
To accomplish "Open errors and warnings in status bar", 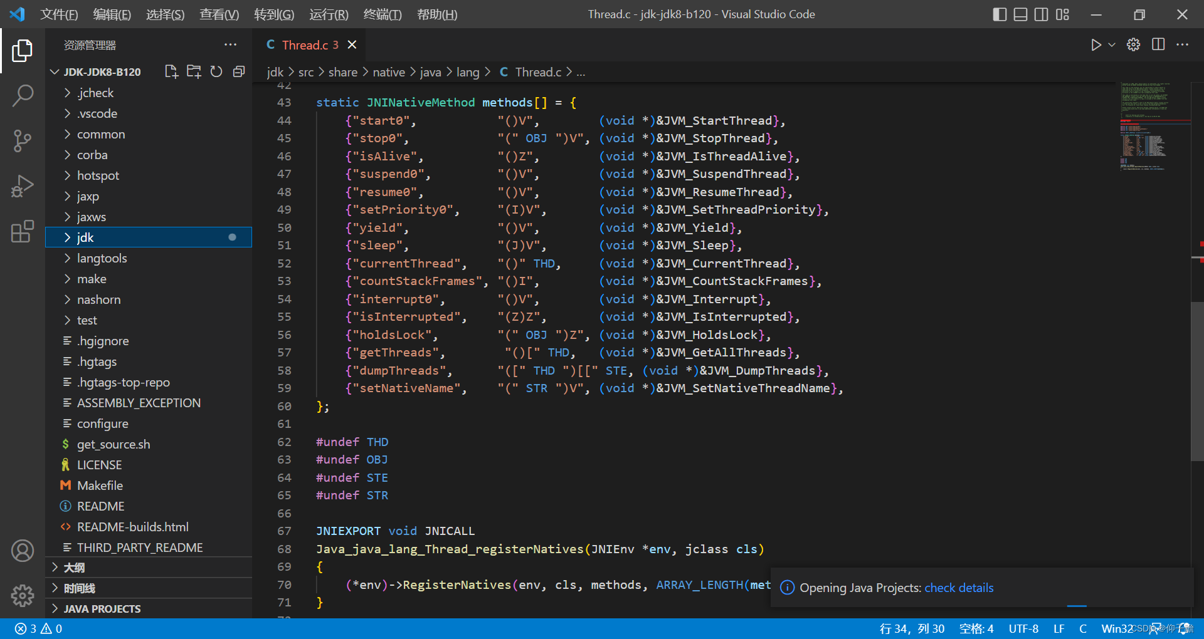I will coord(38,628).
